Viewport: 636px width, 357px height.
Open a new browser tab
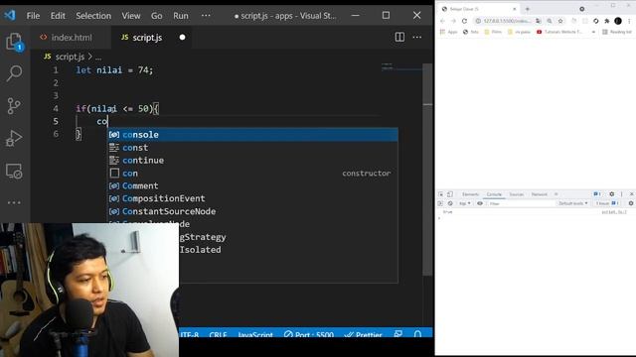coord(528,9)
